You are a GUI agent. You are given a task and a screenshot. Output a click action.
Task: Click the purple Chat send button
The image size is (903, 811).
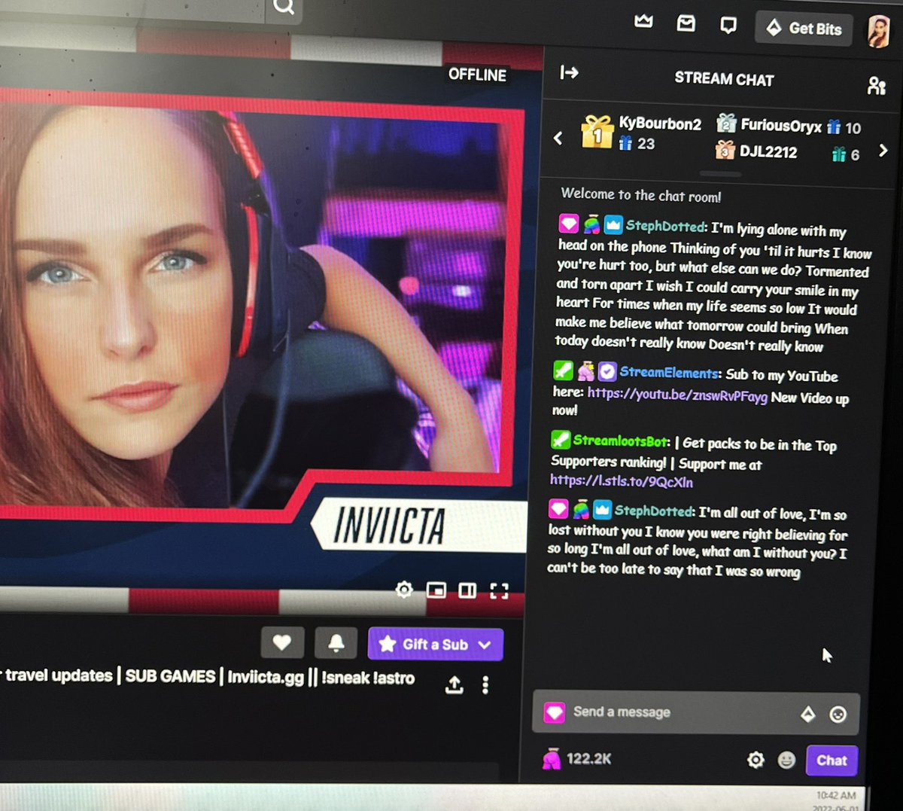pyautogui.click(x=832, y=761)
